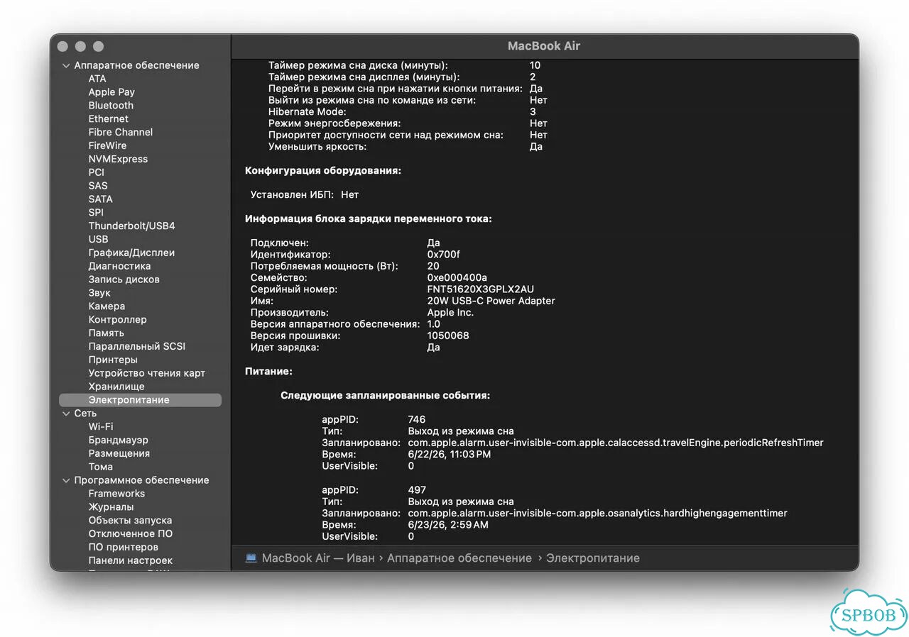Select Брандмауэр under Сеть
Screen dimensions: 909x637
pos(119,440)
